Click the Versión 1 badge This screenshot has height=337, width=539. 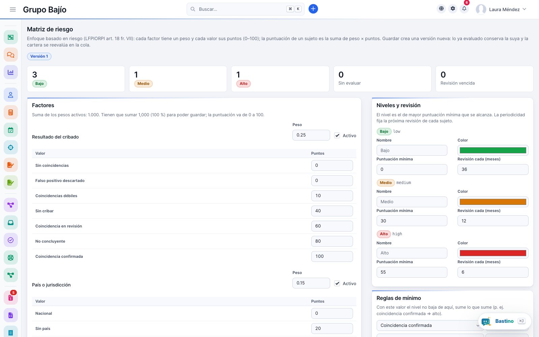click(39, 56)
